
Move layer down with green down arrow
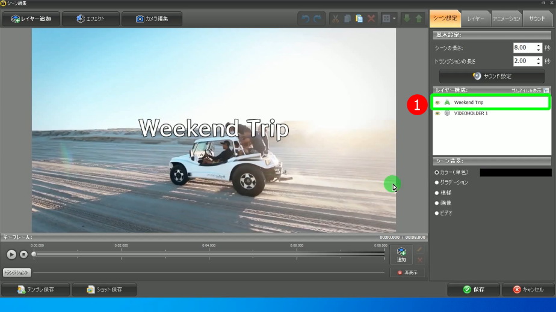click(407, 19)
